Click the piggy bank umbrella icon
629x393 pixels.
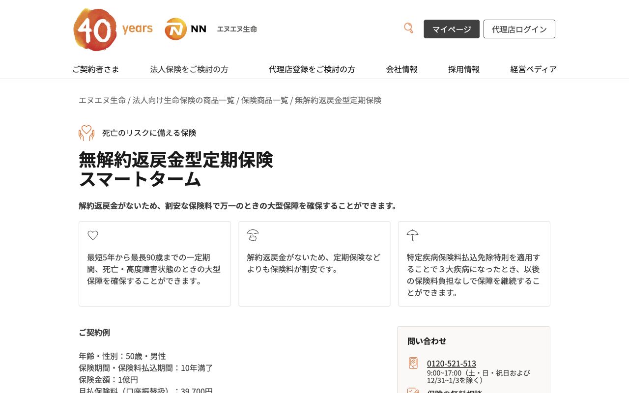[x=253, y=235]
